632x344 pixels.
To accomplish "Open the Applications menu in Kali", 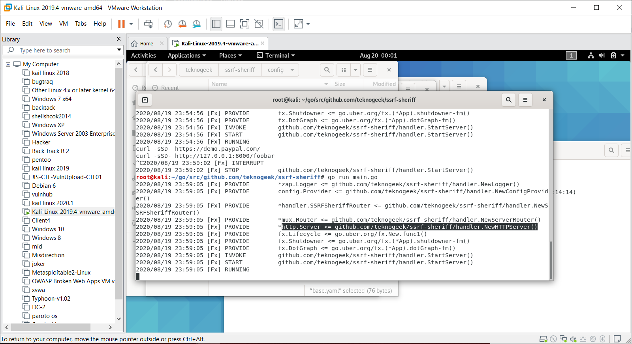I will [x=187, y=56].
